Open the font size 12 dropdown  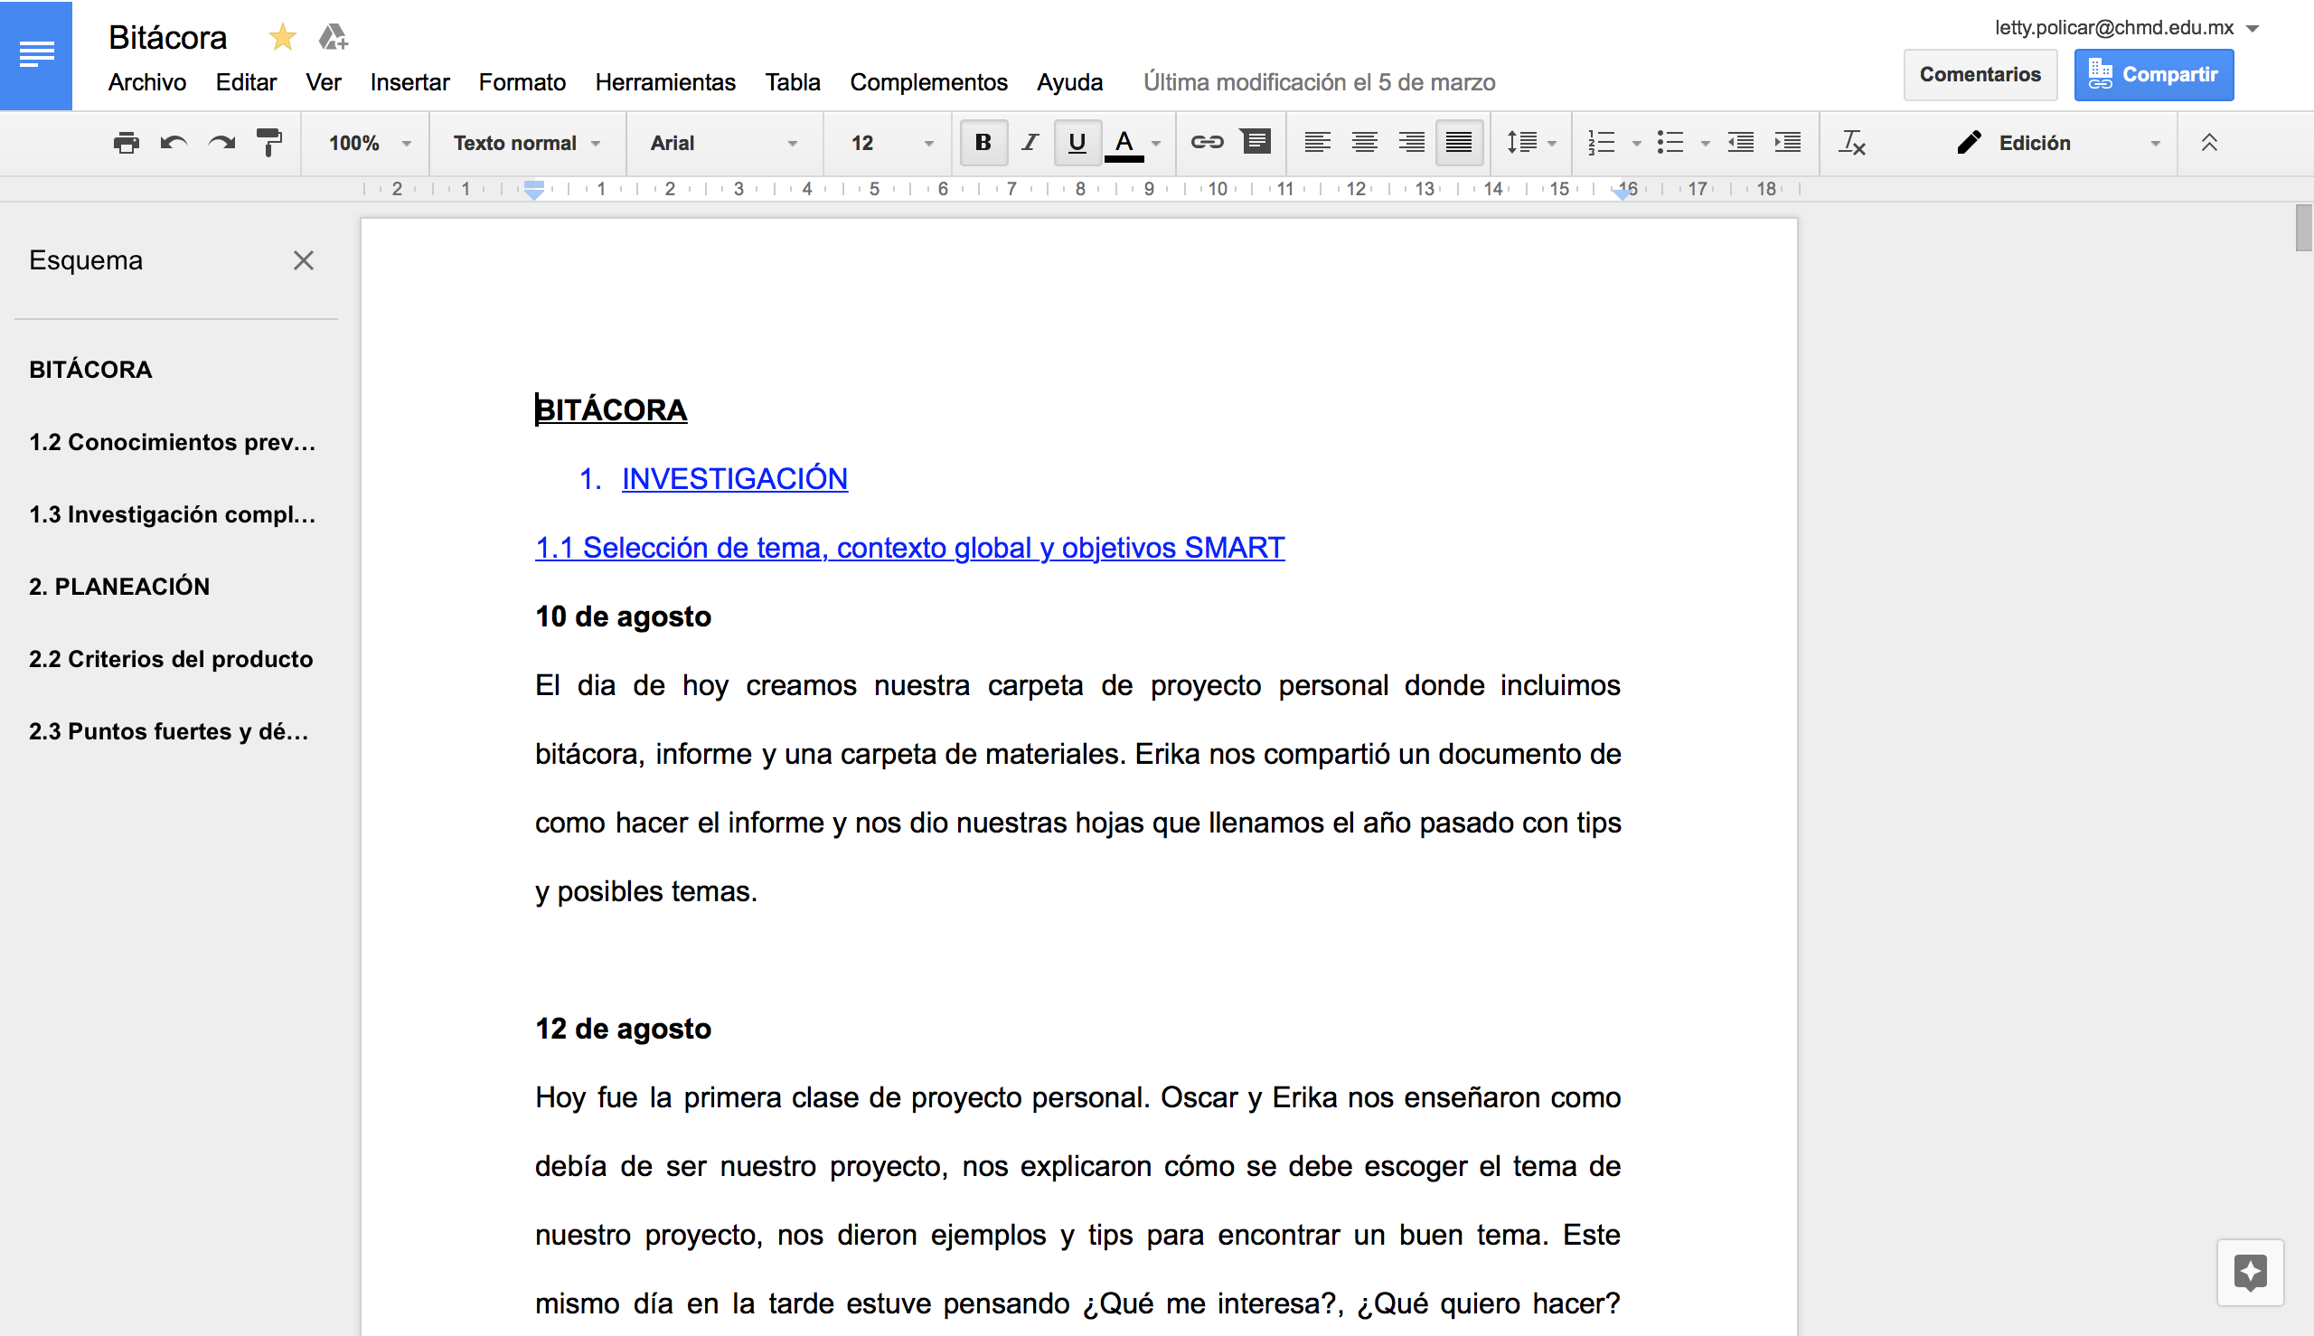tap(891, 142)
